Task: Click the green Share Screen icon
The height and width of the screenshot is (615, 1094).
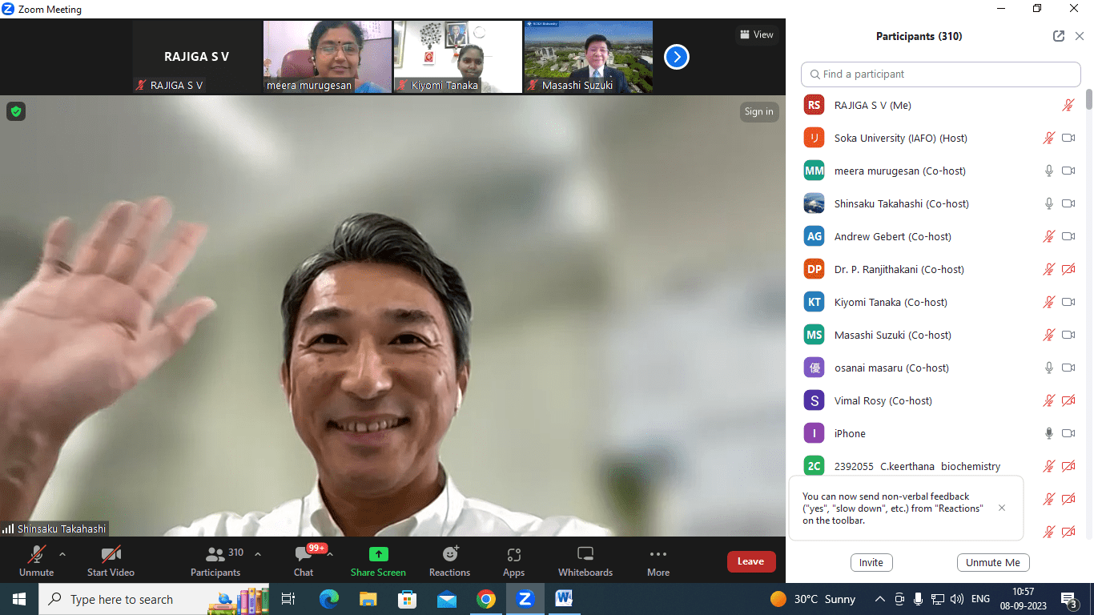Action: pos(378,554)
